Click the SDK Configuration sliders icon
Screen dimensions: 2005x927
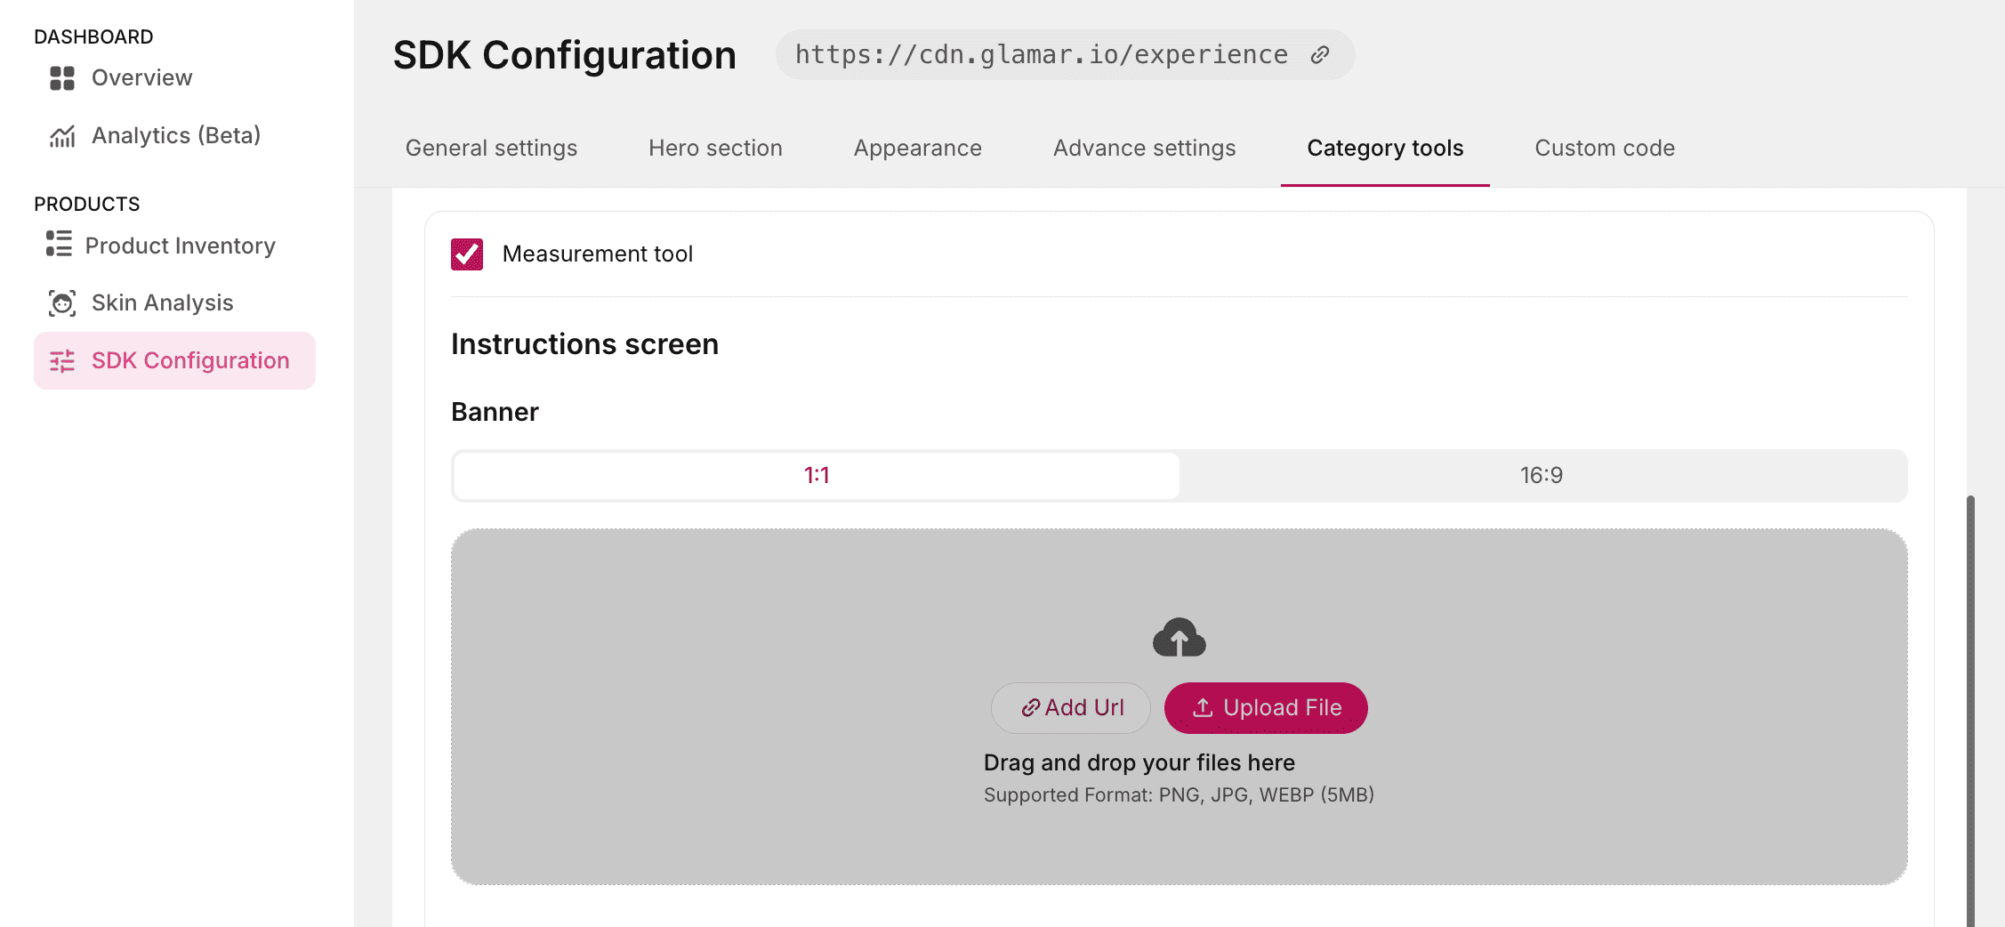[x=62, y=361]
